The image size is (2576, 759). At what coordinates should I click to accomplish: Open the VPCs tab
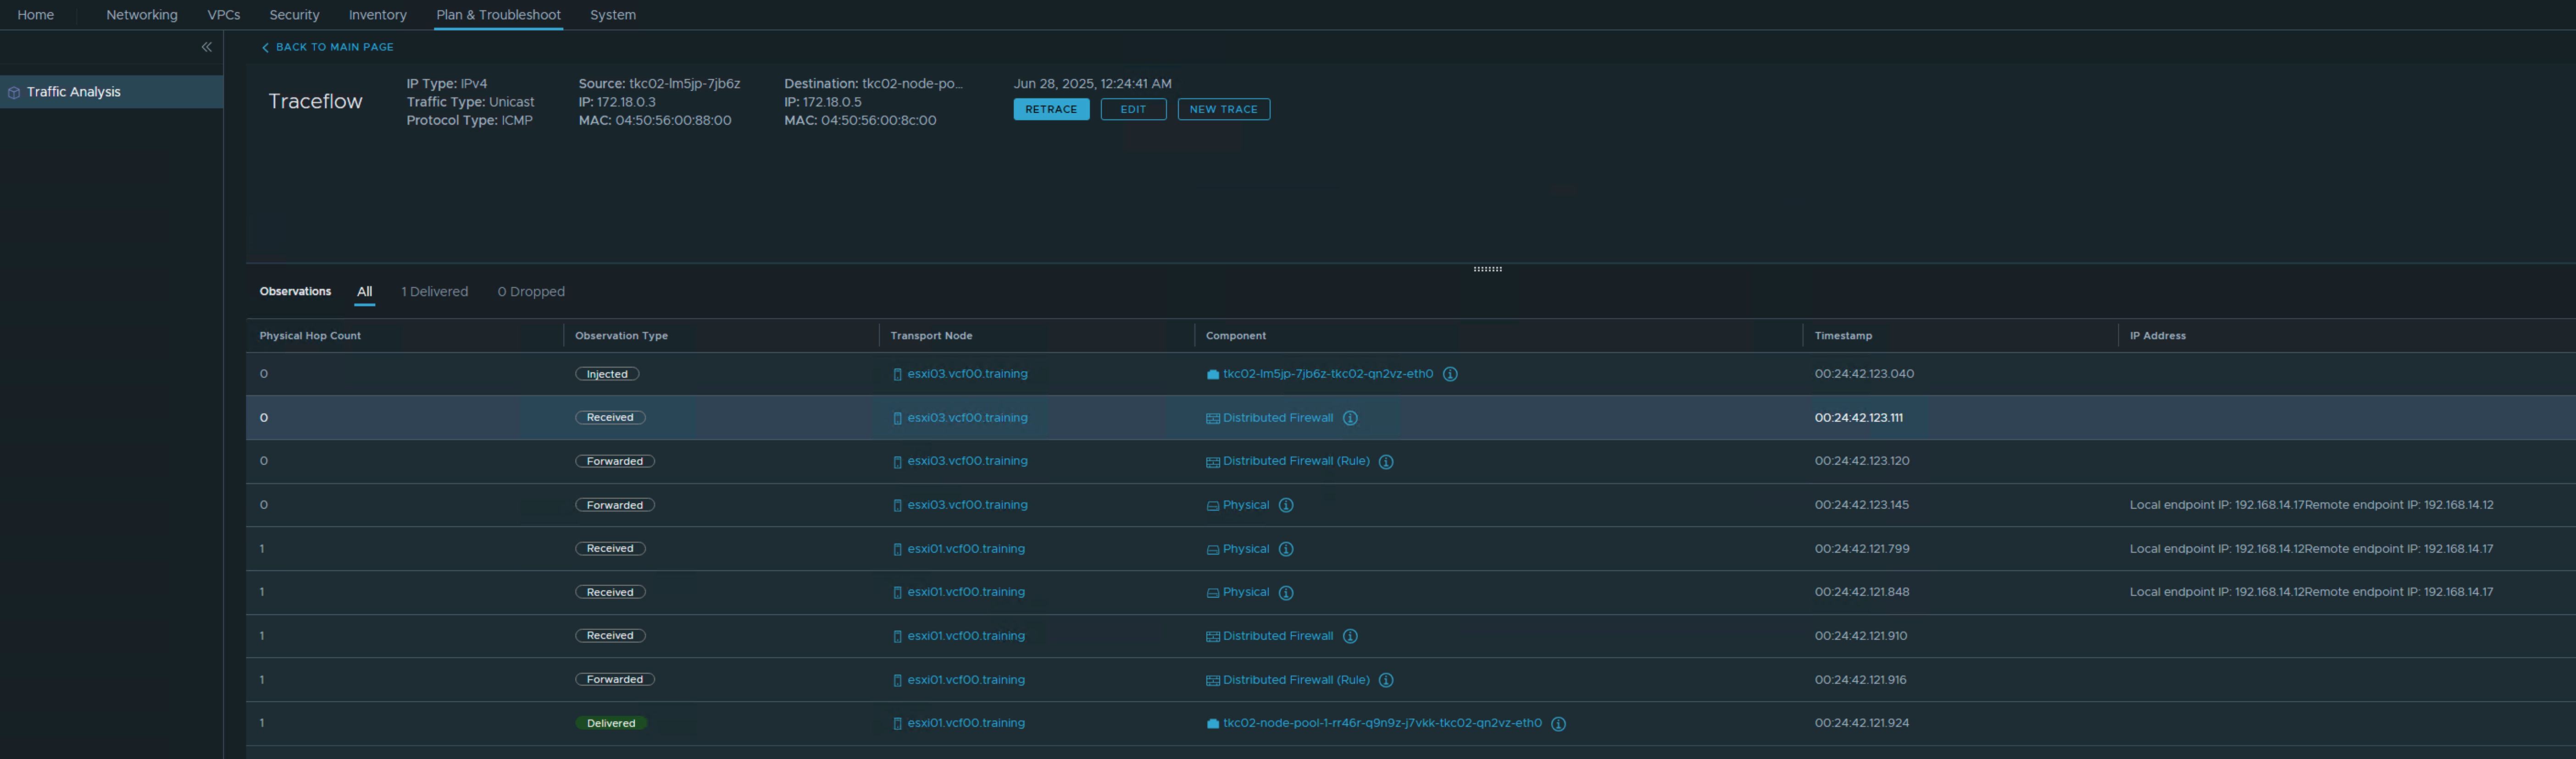223,15
